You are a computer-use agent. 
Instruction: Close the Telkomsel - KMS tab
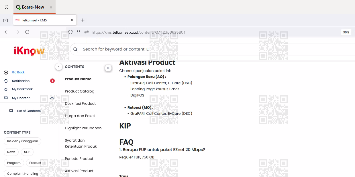click(72, 20)
